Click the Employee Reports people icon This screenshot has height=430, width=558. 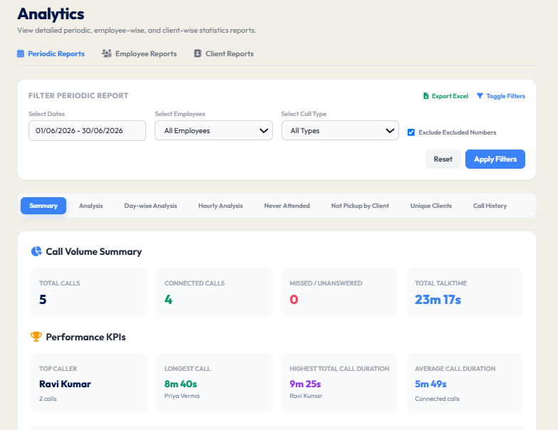pyautogui.click(x=107, y=53)
